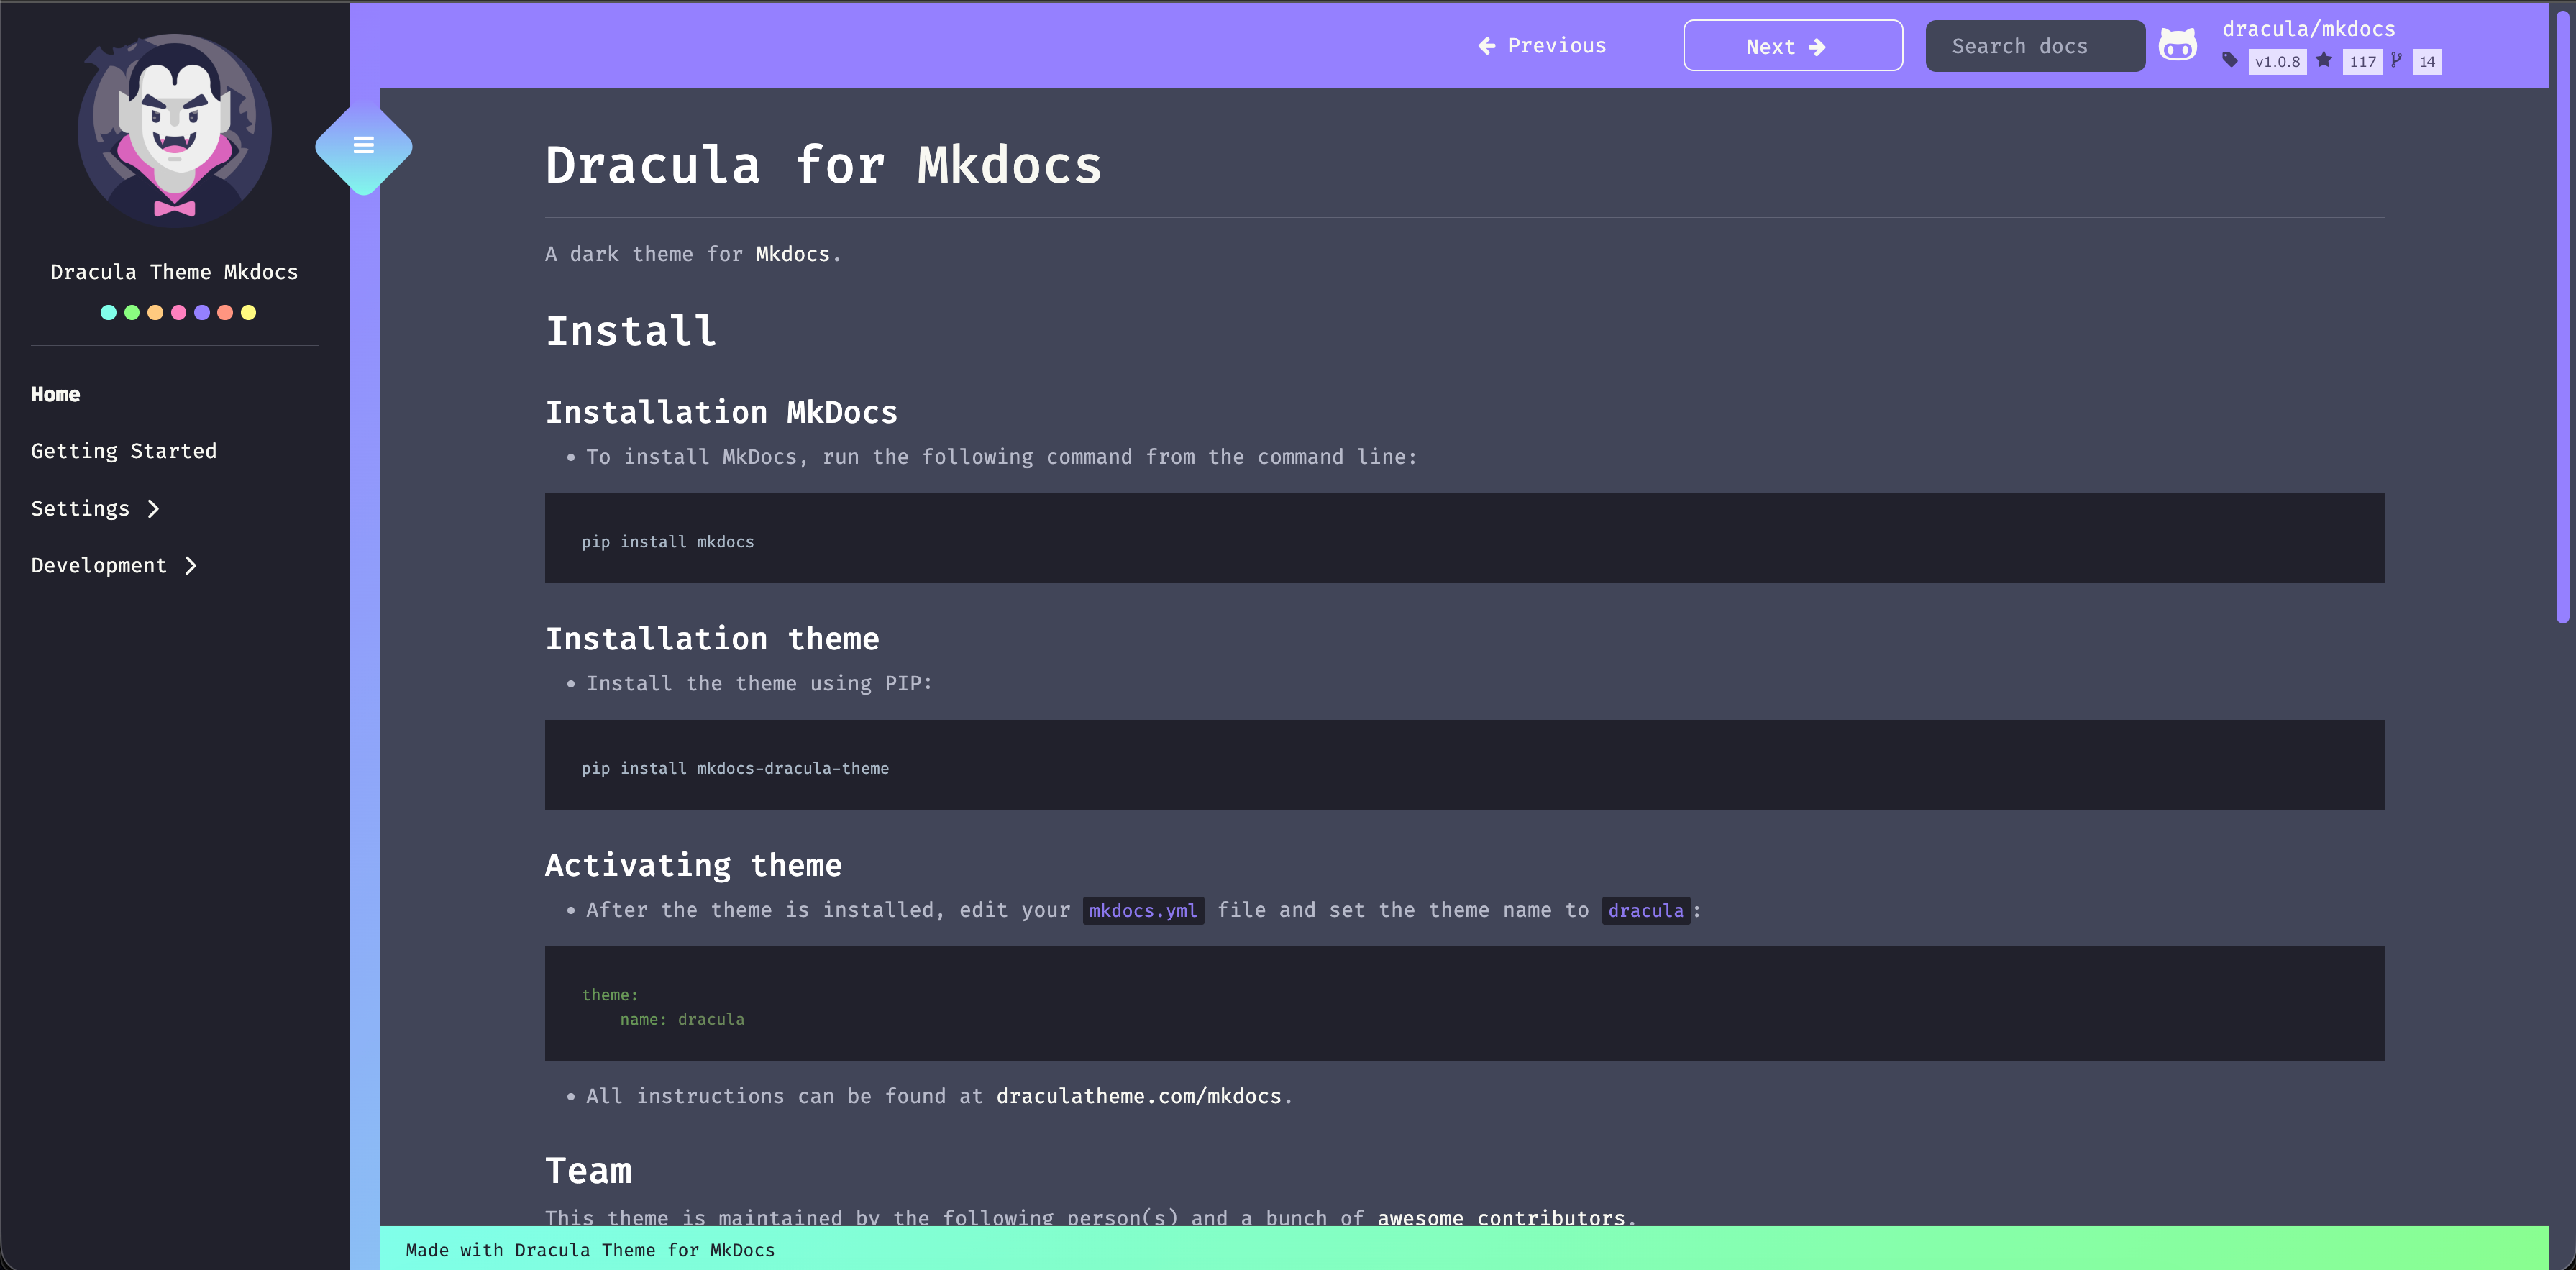2576x1270 pixels.
Task: Click the GitHub octocat icon
Action: pyautogui.click(x=2178, y=45)
